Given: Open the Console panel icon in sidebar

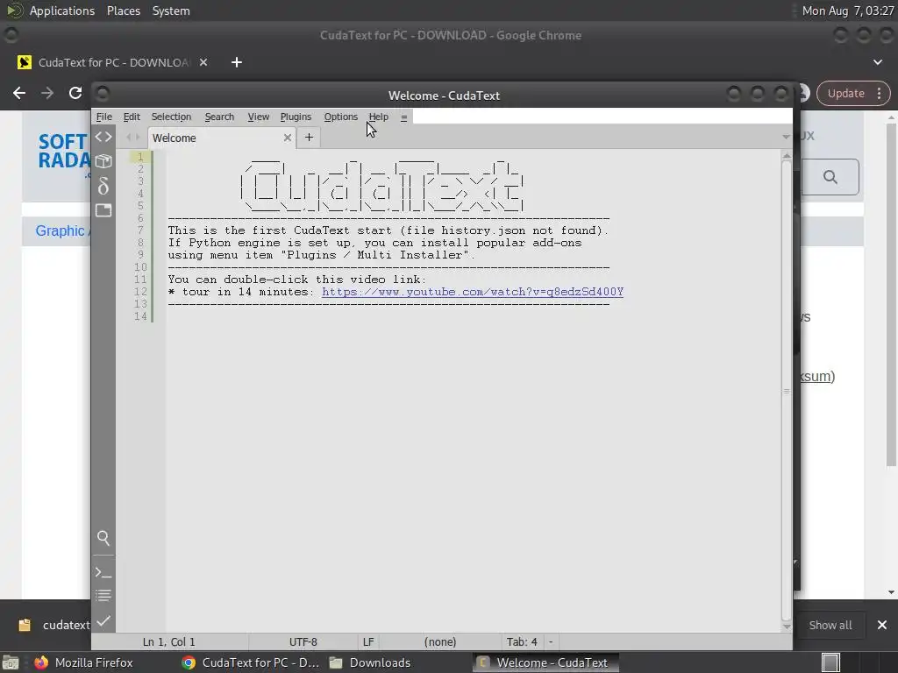Looking at the screenshot, I should pyautogui.click(x=103, y=572).
